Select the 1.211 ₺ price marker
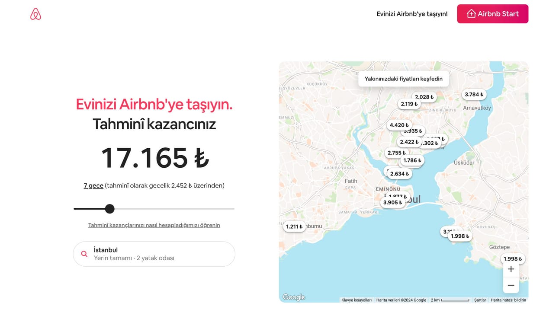The height and width of the screenshot is (322, 559). click(x=294, y=226)
